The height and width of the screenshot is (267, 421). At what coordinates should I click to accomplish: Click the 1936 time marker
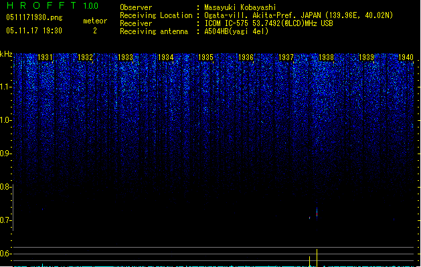tap(246, 57)
